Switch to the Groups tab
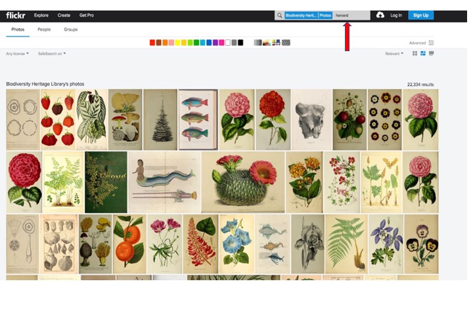 coord(71,30)
